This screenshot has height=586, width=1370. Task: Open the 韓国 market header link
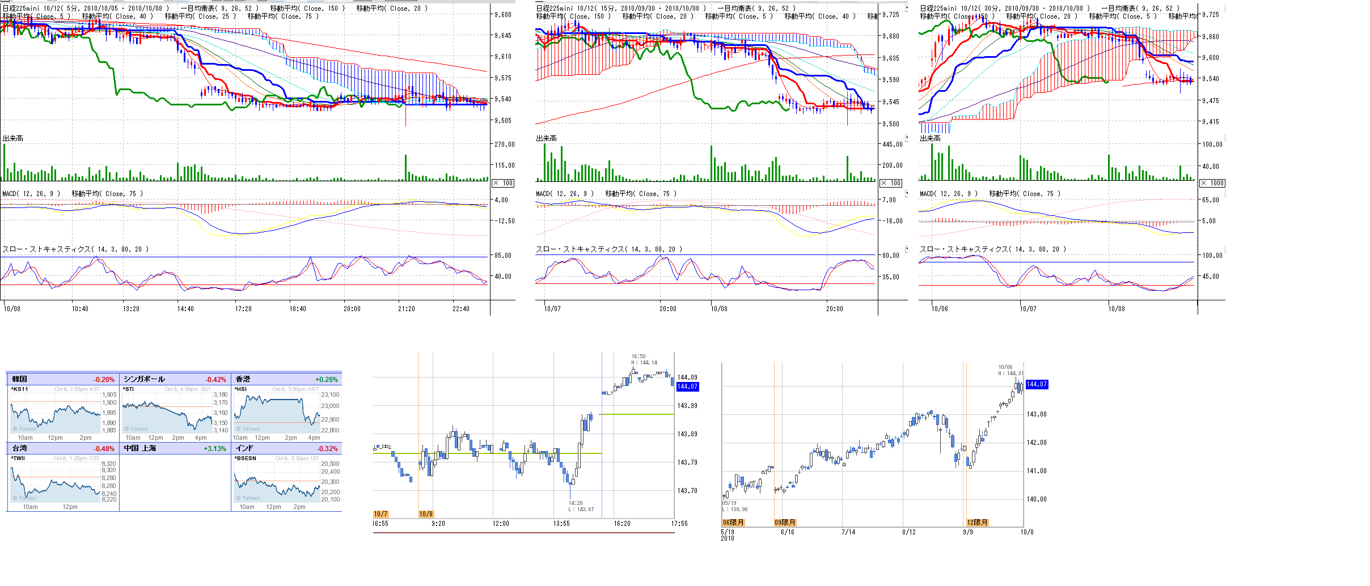pos(20,379)
